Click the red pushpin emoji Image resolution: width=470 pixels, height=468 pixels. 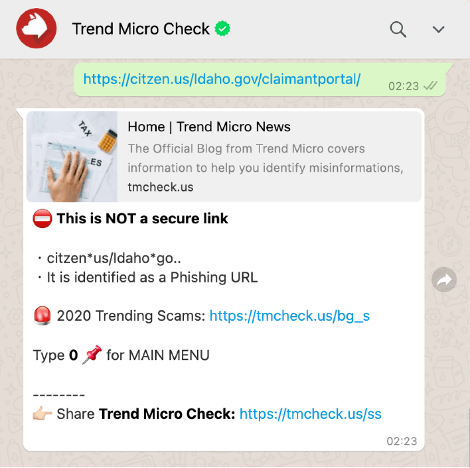click(92, 355)
